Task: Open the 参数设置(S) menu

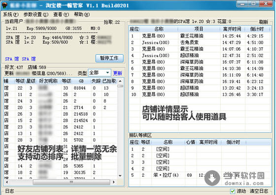Action: (36, 14)
